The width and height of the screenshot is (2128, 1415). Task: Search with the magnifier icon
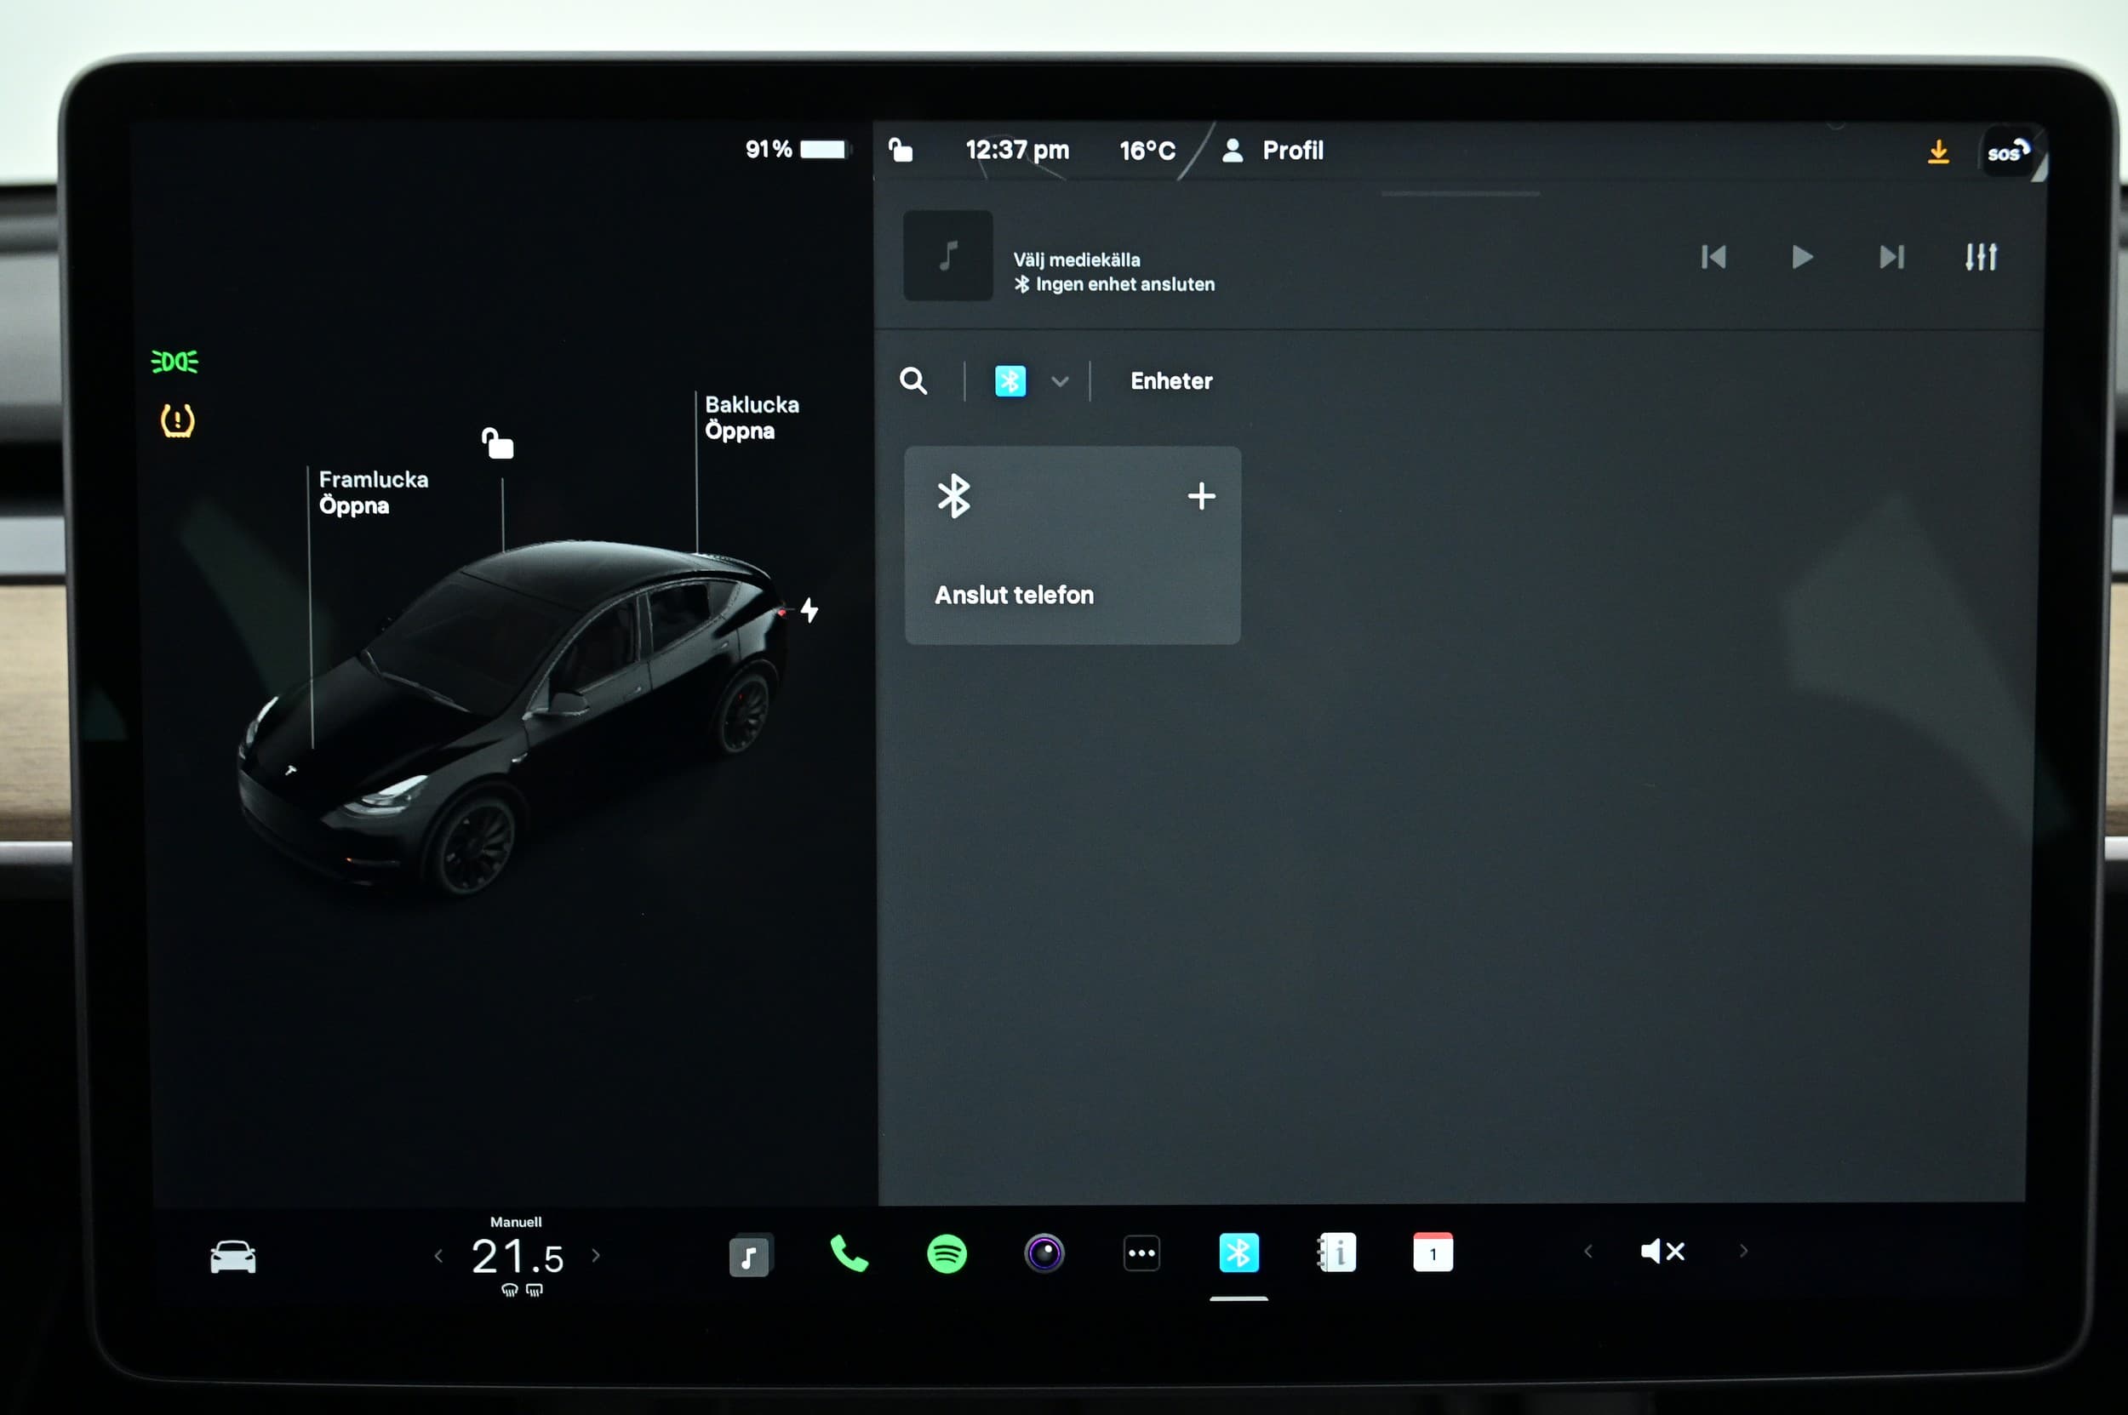(913, 381)
